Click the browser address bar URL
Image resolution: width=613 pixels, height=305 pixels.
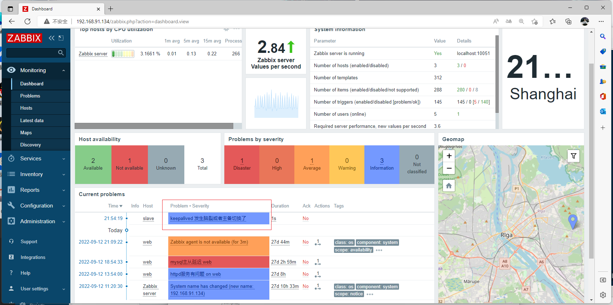click(x=133, y=21)
